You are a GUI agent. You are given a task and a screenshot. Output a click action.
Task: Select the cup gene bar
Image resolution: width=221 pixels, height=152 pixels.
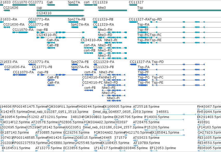[x=61, y=10]
